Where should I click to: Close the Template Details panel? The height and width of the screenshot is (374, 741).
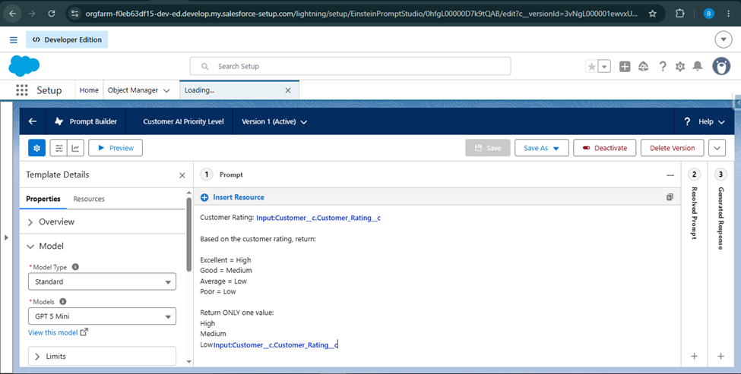(182, 175)
